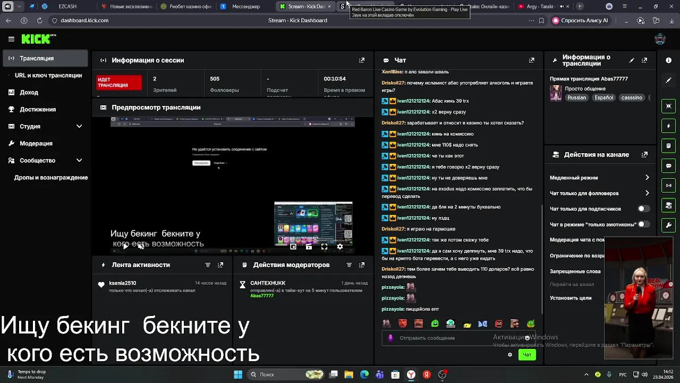Select the casssino stream tag

click(632, 98)
